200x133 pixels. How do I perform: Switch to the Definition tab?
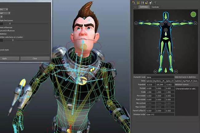[x=143, y=6]
